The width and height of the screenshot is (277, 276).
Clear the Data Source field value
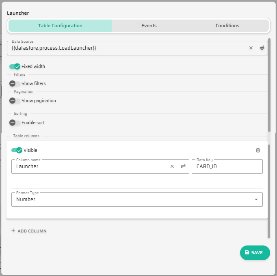point(251,48)
